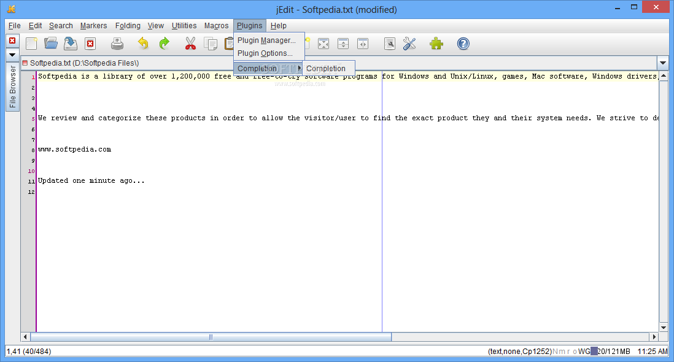
Task: Click the Paste clipboard icon
Action: 229,44
